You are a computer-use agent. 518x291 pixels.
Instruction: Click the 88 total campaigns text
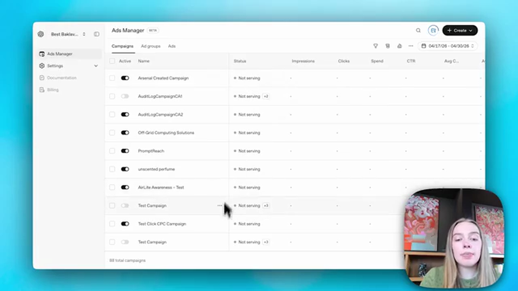[x=127, y=260]
